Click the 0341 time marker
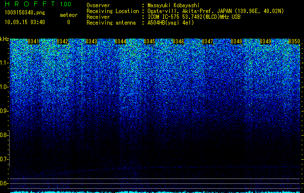 [33, 41]
